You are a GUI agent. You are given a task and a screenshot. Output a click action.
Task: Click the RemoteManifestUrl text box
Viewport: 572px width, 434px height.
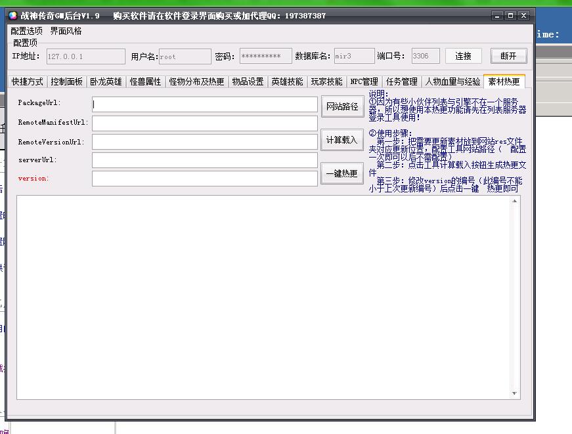pyautogui.click(x=205, y=123)
